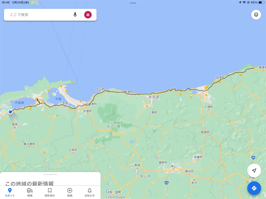This screenshot has height=199, width=266.
Task: Focus the ここで検索 search field
Action: 50,15
